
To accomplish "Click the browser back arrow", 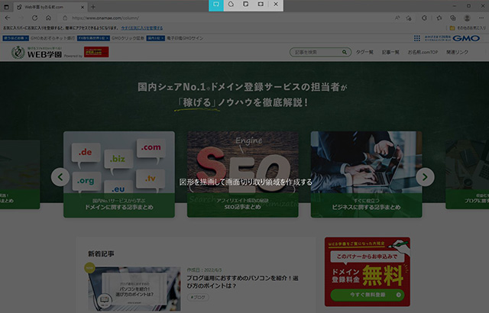I will (x=8, y=18).
